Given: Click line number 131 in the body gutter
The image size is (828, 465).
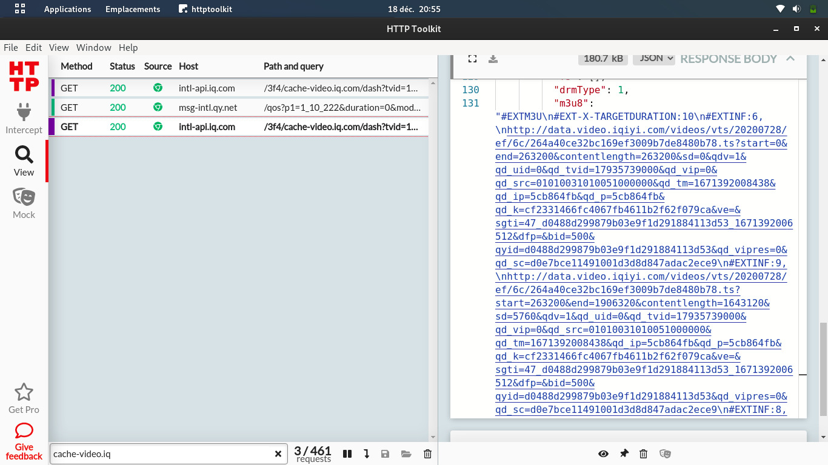Looking at the screenshot, I should tap(470, 104).
